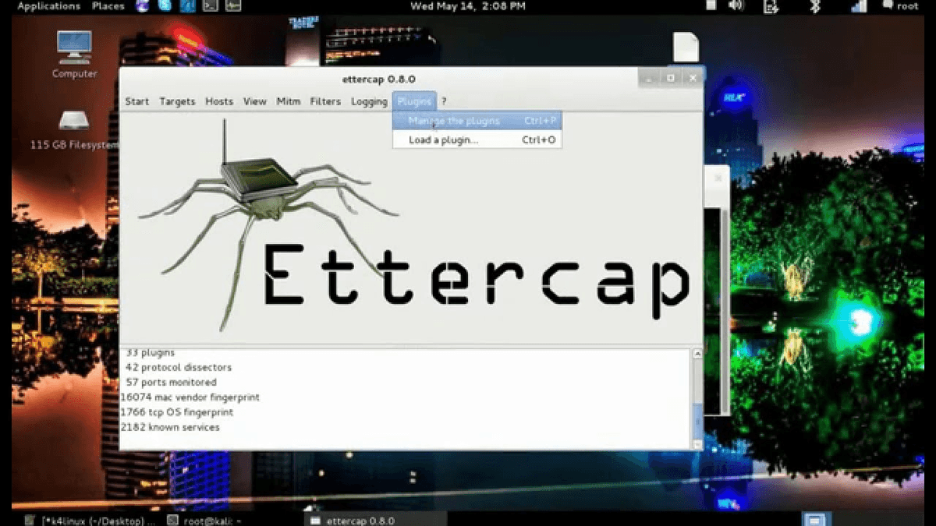
Task: Click the log pane scroll-up arrow
Action: (x=697, y=355)
